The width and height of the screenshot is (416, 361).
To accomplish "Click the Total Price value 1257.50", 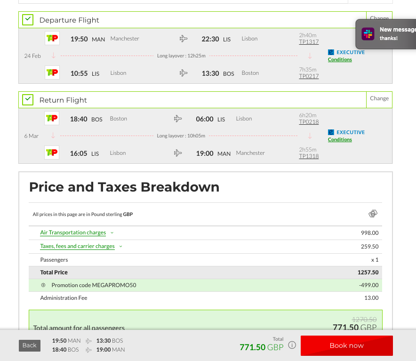I will tap(368, 273).
